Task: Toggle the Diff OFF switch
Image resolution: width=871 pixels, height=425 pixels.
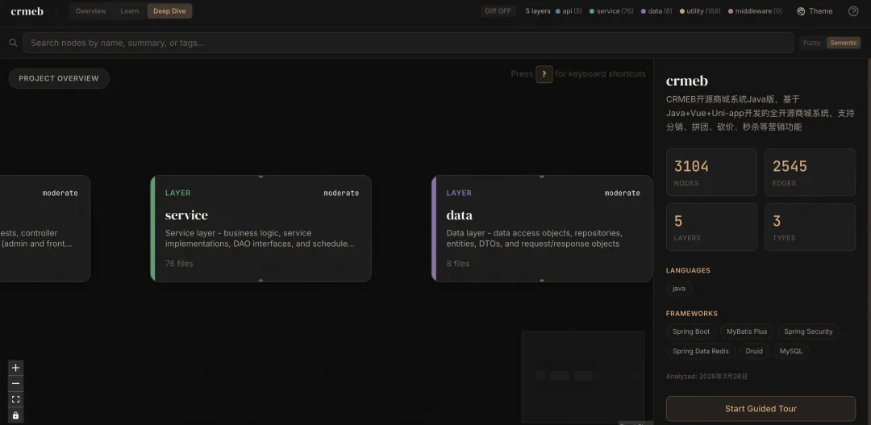Action: 498,11
